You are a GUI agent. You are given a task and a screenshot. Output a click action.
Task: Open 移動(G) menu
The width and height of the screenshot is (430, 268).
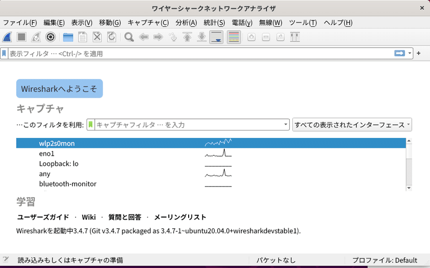[110, 23]
